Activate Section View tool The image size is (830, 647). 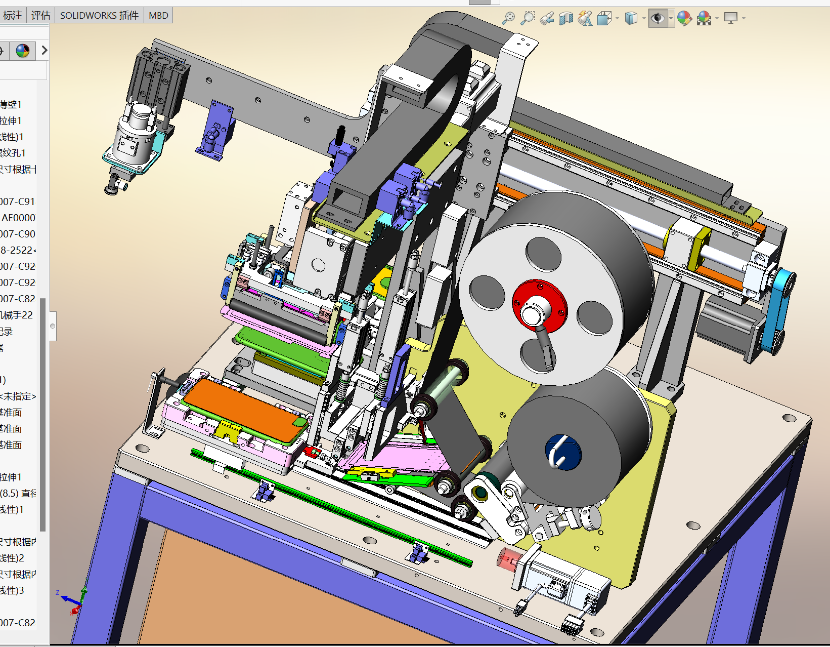click(x=566, y=19)
